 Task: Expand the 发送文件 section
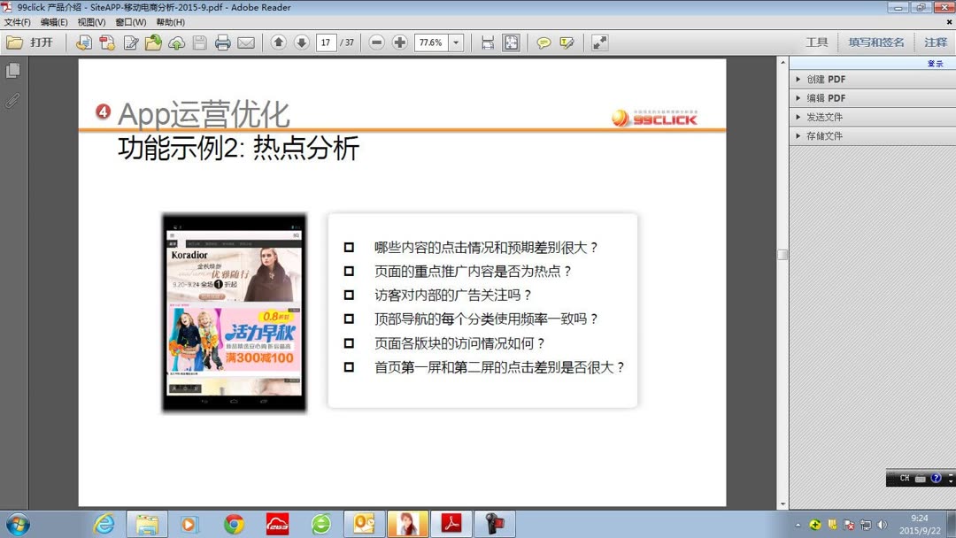pyautogui.click(x=823, y=116)
